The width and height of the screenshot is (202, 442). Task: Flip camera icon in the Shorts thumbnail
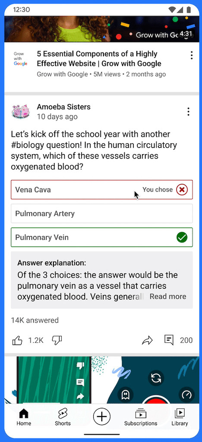point(156,378)
